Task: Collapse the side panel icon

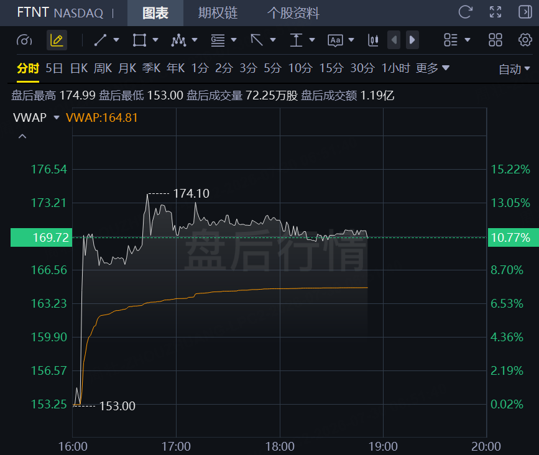Action: click(x=525, y=12)
